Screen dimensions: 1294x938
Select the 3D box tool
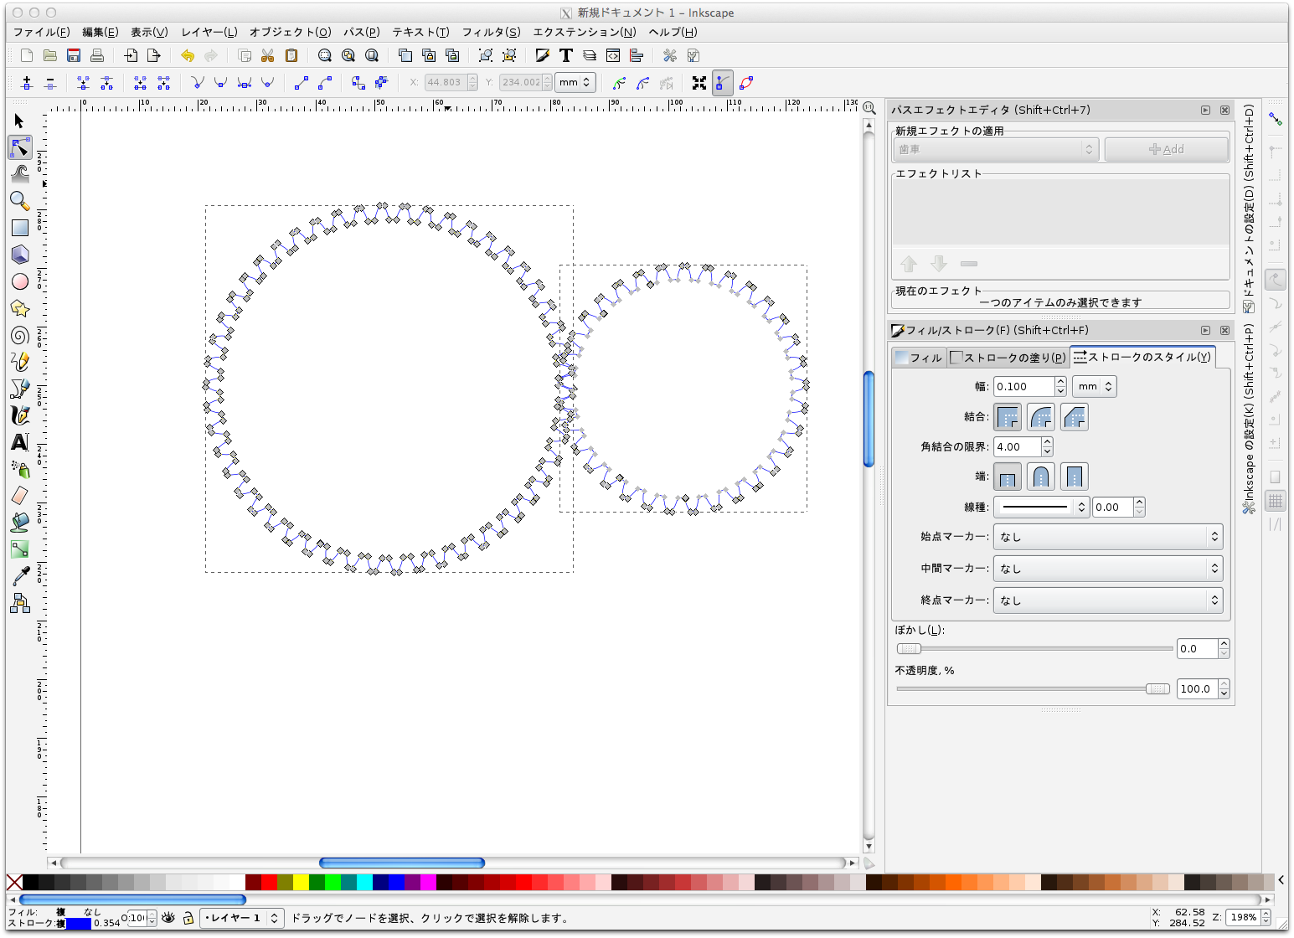(20, 255)
